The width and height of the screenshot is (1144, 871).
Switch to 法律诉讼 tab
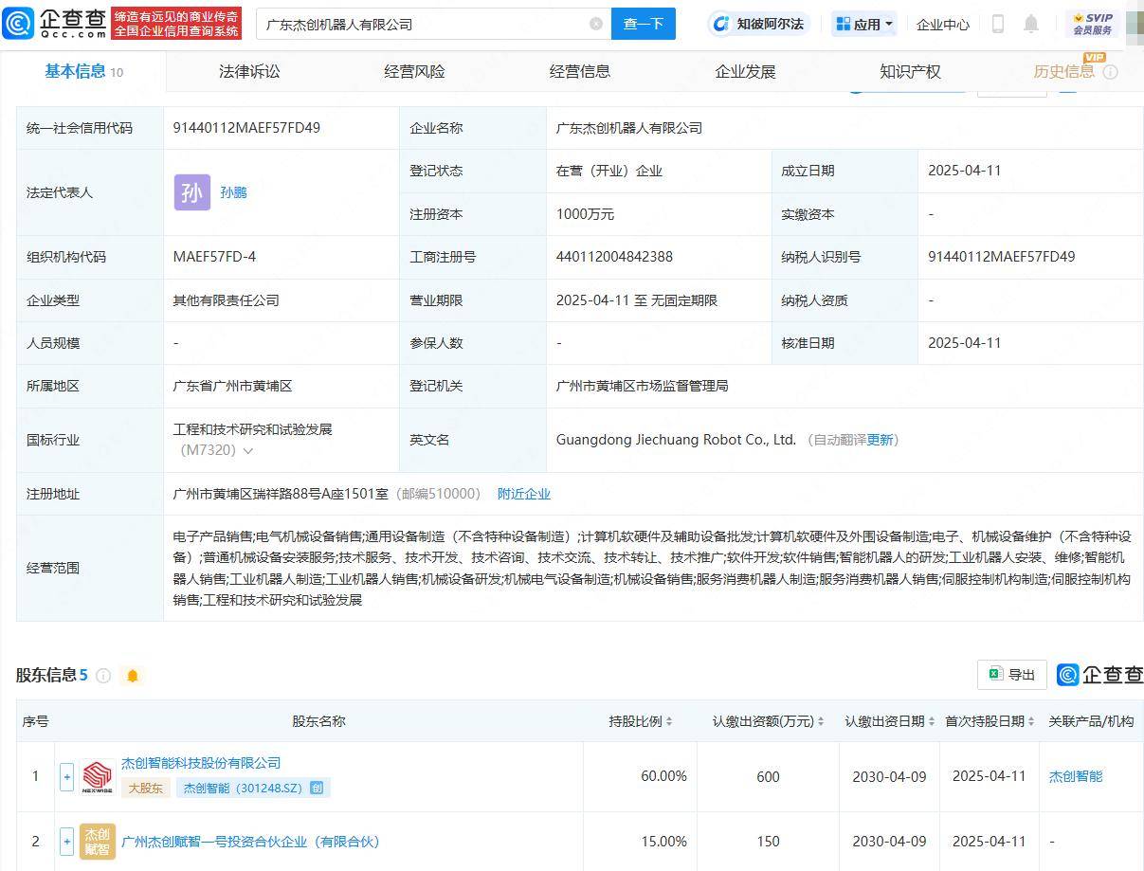[249, 72]
